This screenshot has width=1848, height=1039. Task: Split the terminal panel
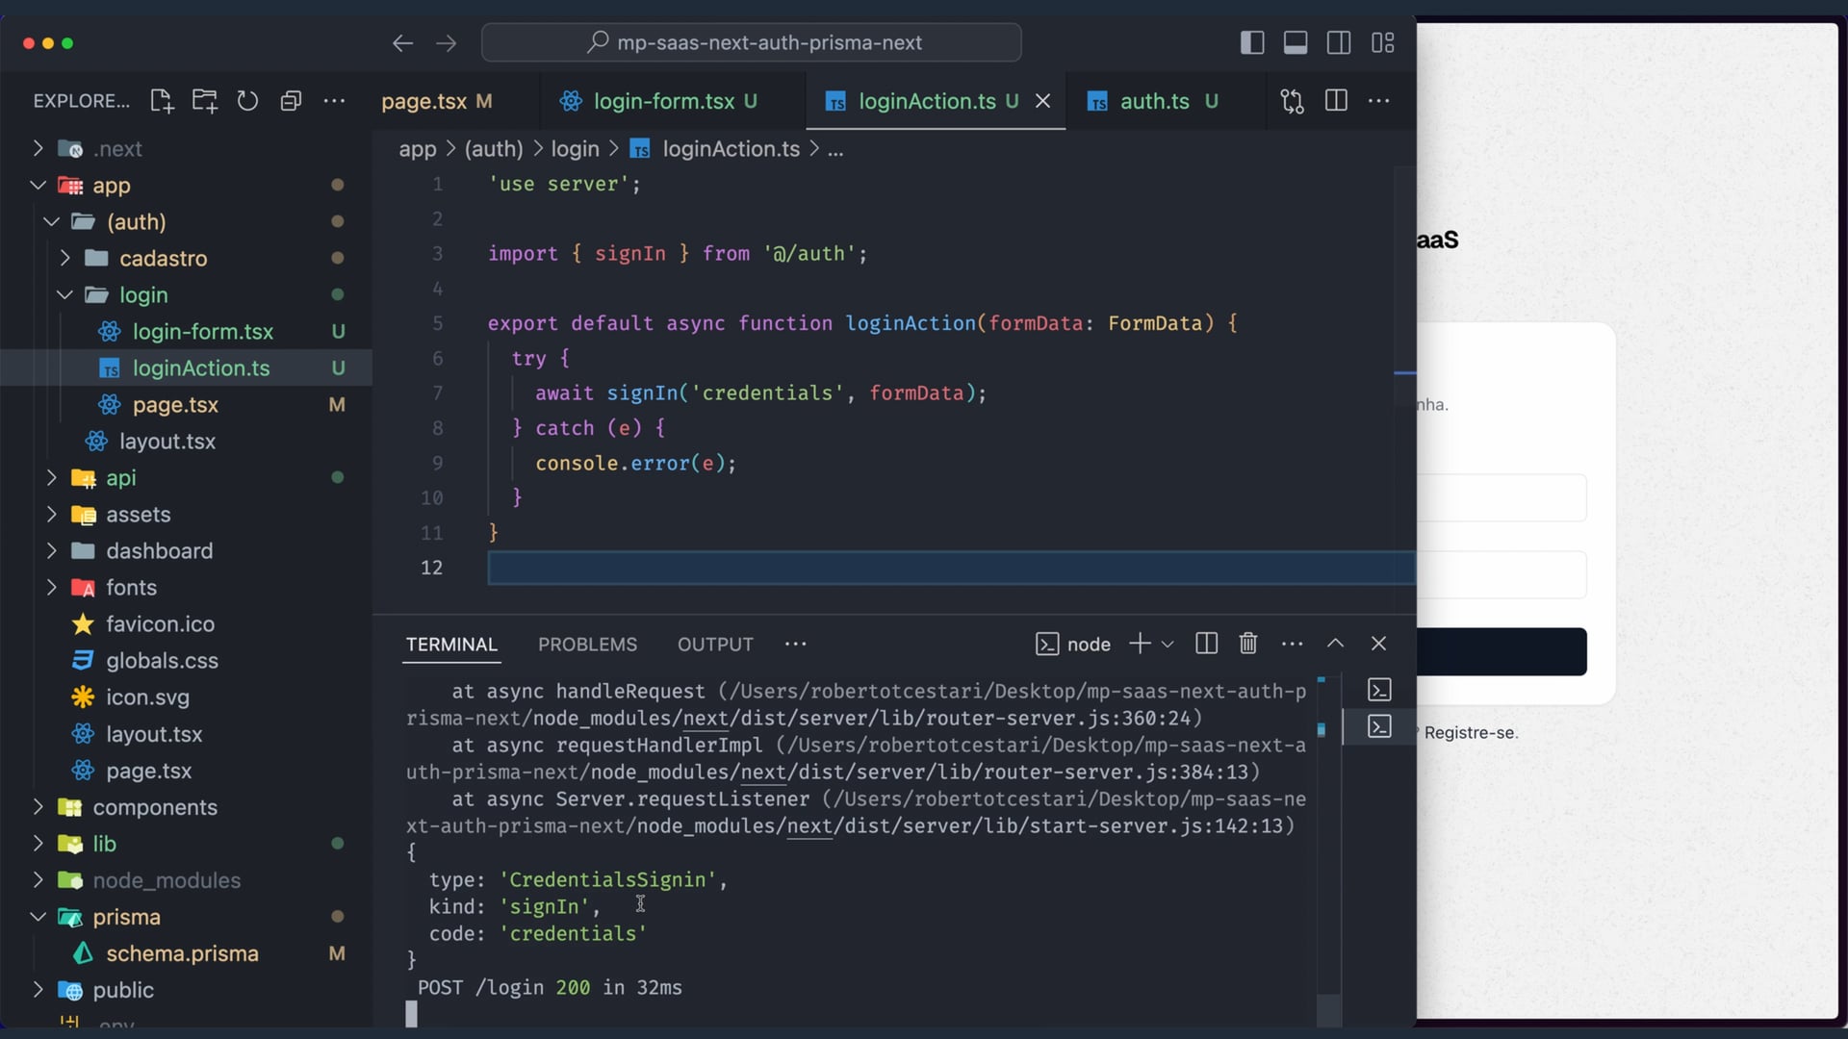pos(1206,644)
